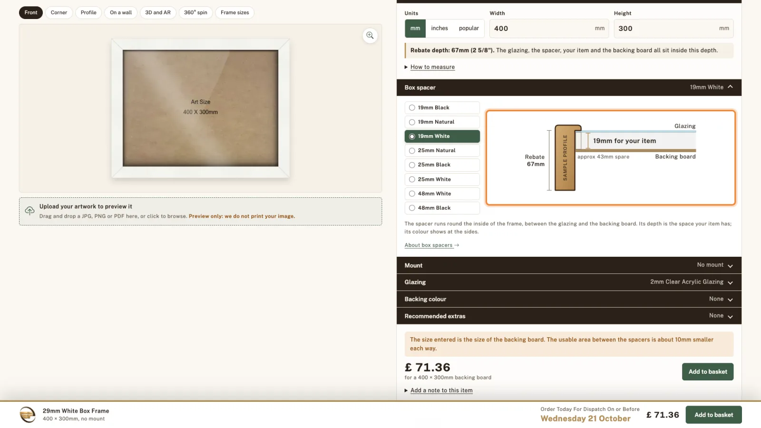The height and width of the screenshot is (428, 761).
Task: Open the On a wall view
Action: [121, 13]
